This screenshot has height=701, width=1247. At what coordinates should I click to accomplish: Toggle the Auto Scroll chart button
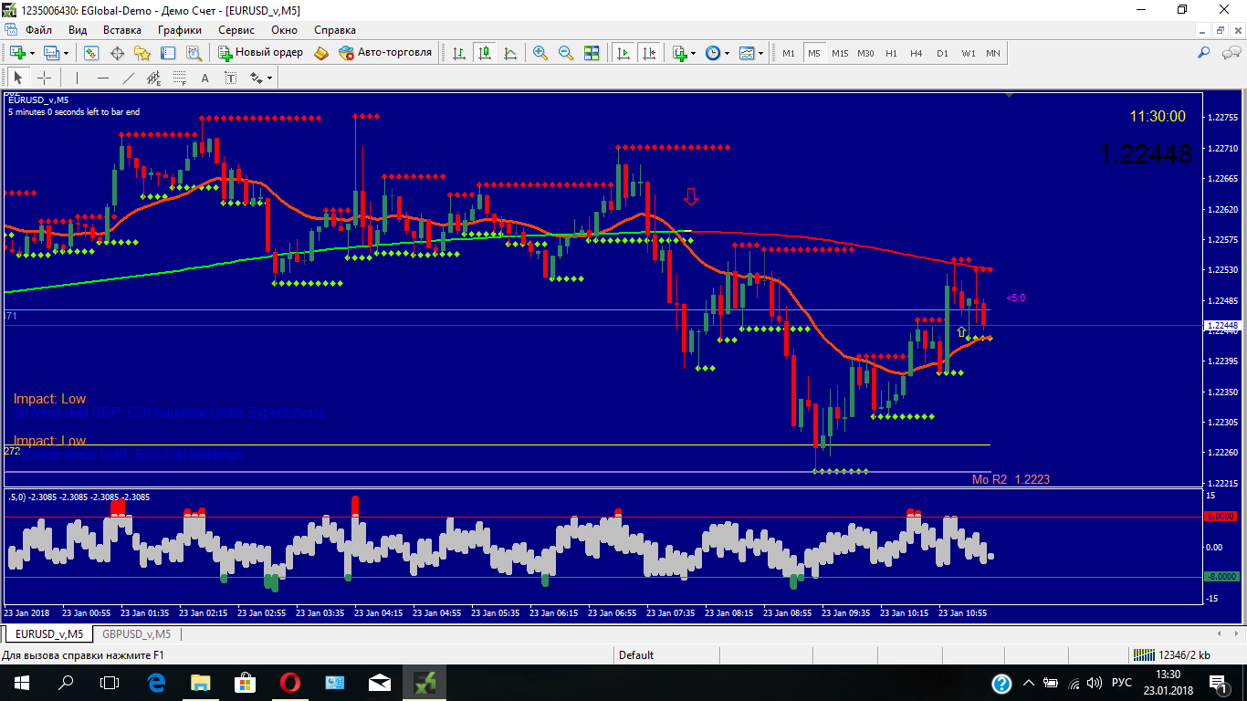(623, 53)
